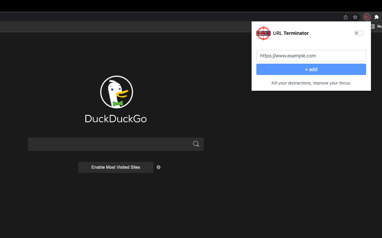Click the URL Terminator heading text
382x238 pixels.
[291, 33]
